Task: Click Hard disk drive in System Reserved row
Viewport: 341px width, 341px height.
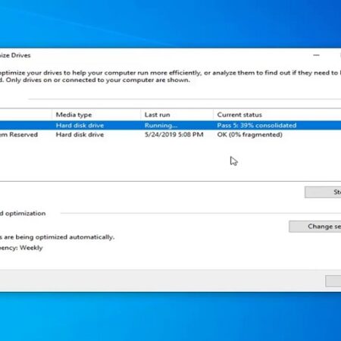Action: point(80,135)
